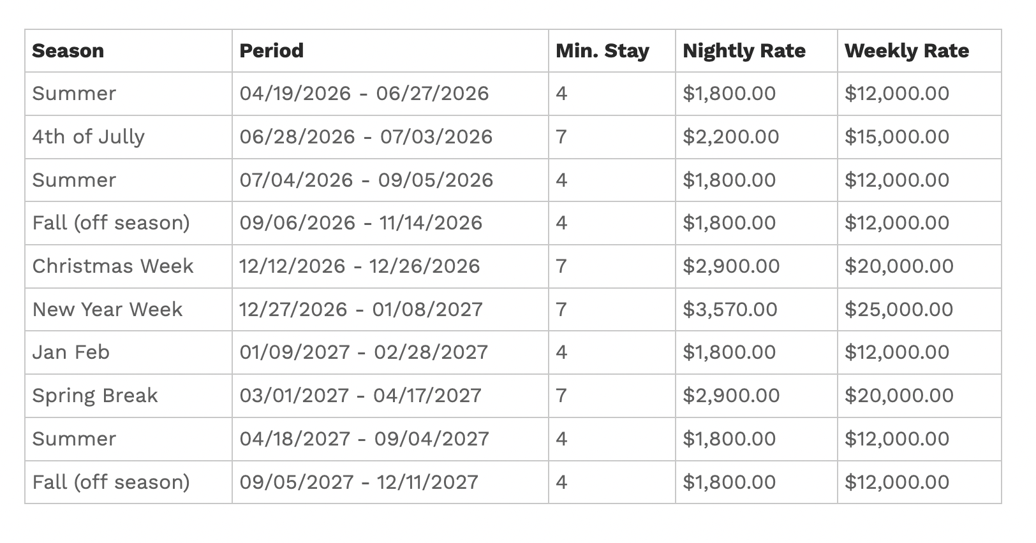The width and height of the screenshot is (1036, 543).
Task: Click the $3,570.00 nightly rate cell
Action: pos(756,310)
